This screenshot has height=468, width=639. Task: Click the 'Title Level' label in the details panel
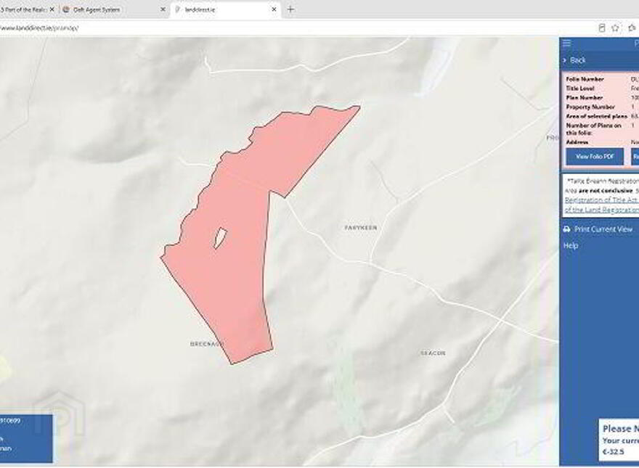(580, 89)
